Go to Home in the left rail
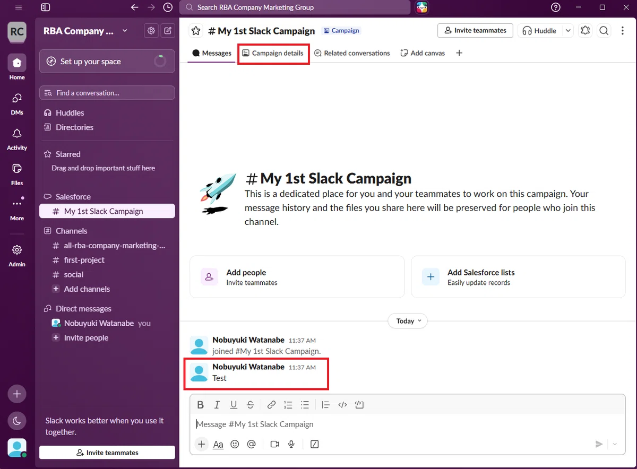The height and width of the screenshot is (469, 637). (x=17, y=68)
